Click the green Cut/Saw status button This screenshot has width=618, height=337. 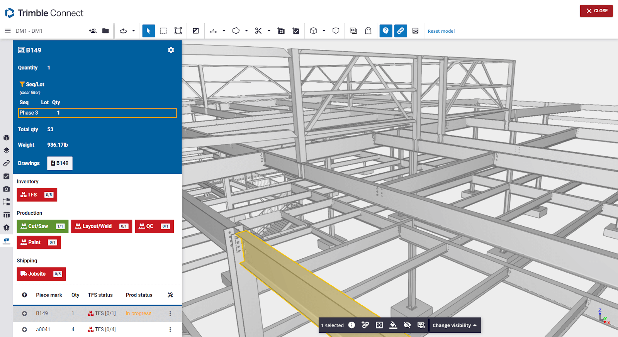point(42,227)
